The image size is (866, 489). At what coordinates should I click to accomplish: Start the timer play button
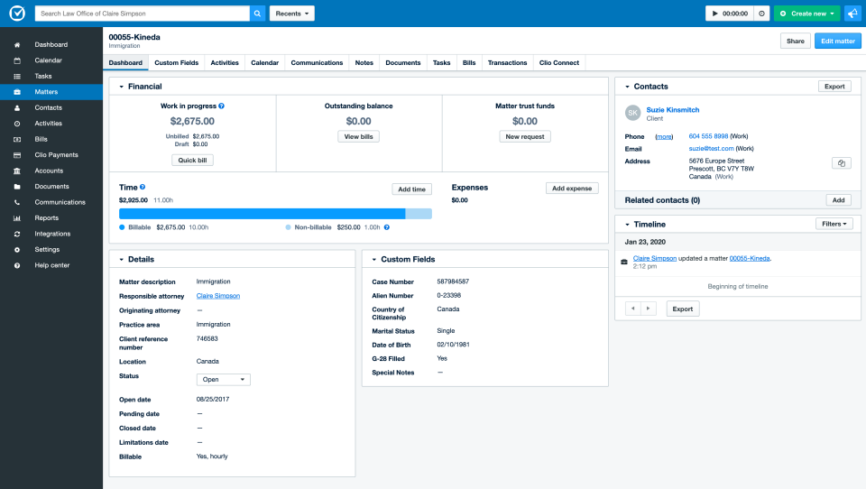coord(714,14)
